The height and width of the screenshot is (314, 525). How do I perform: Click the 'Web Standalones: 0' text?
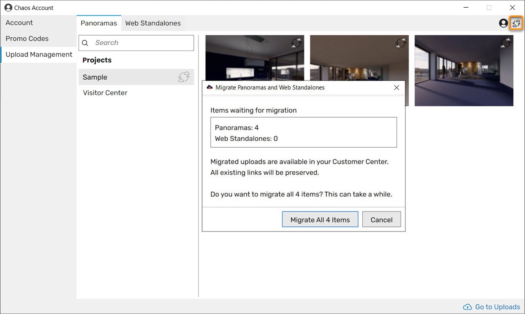(247, 138)
